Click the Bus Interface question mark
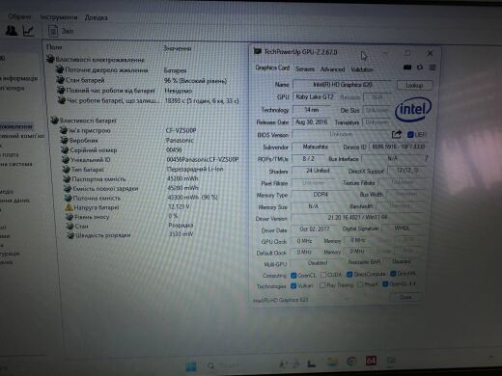This screenshot has height=376, width=502. (x=426, y=158)
